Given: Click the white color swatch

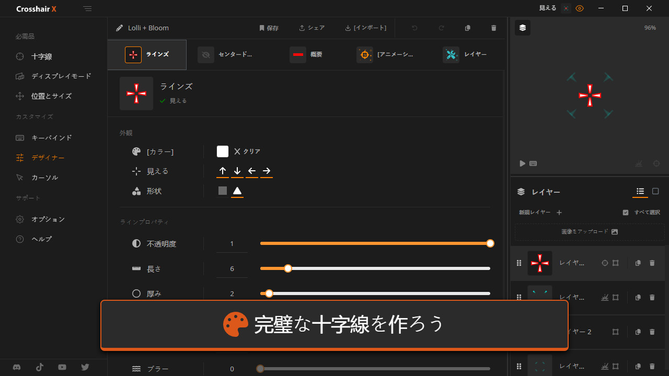Looking at the screenshot, I should [x=223, y=151].
